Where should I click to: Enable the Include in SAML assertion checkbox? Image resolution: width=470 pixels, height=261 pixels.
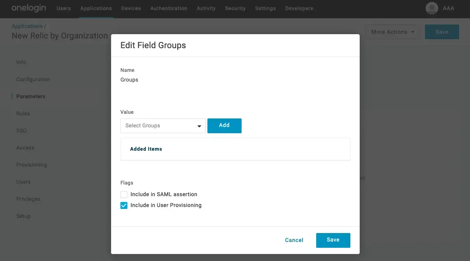point(124,194)
